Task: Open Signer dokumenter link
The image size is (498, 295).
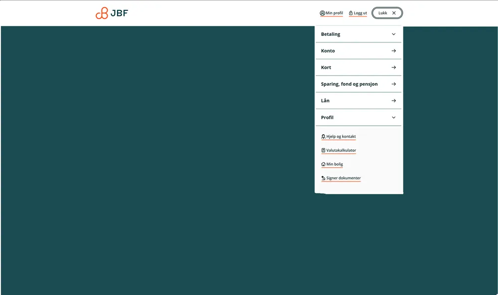Action: pyautogui.click(x=344, y=178)
